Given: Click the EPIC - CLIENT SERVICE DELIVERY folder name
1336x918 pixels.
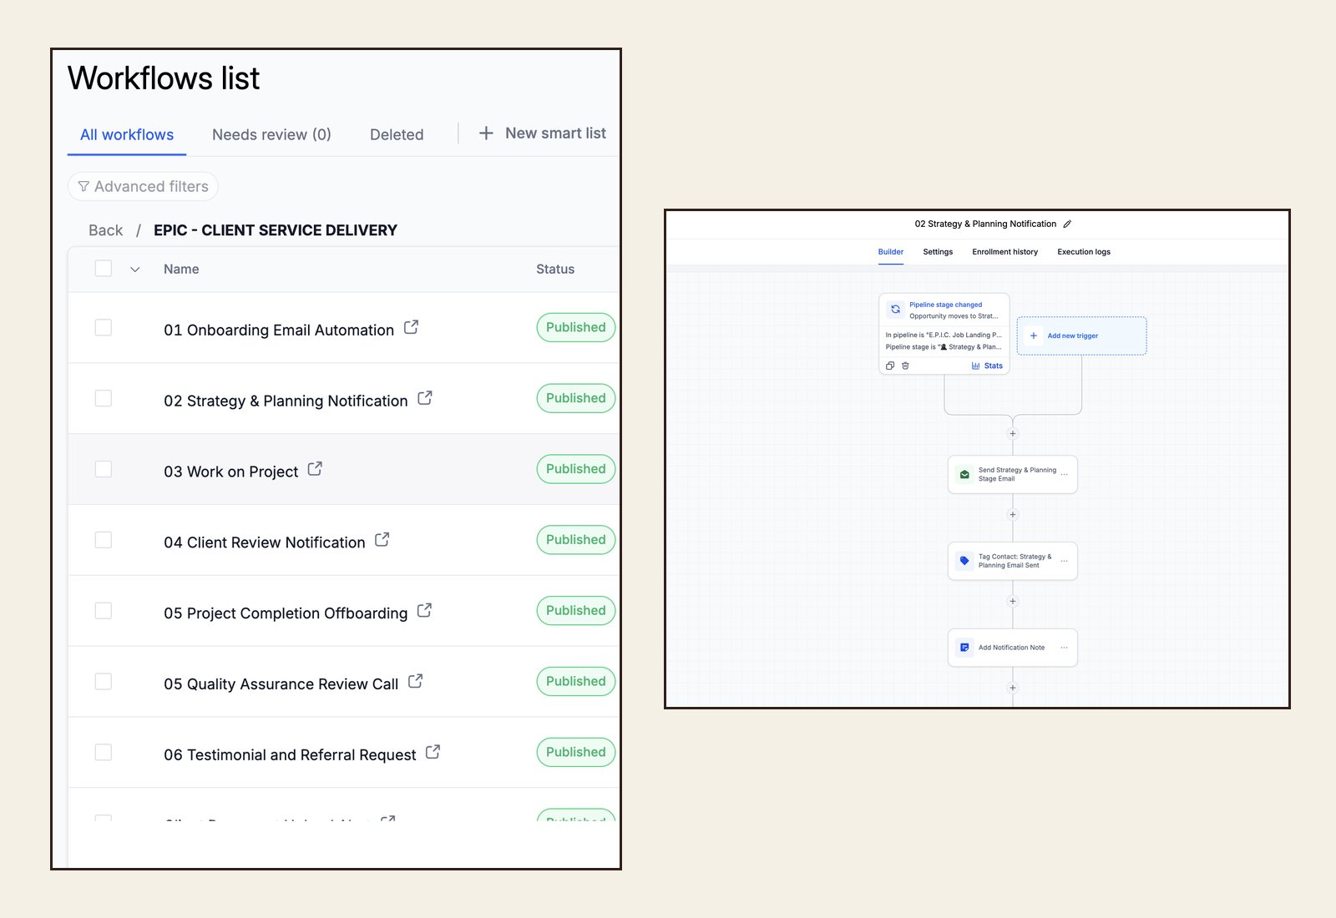Looking at the screenshot, I should pos(276,230).
